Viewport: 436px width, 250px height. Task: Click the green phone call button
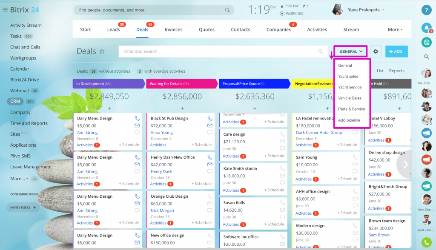coord(426,242)
